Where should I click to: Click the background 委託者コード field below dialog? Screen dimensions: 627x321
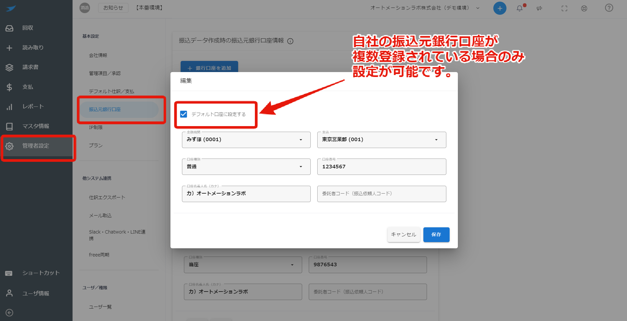(x=368, y=292)
